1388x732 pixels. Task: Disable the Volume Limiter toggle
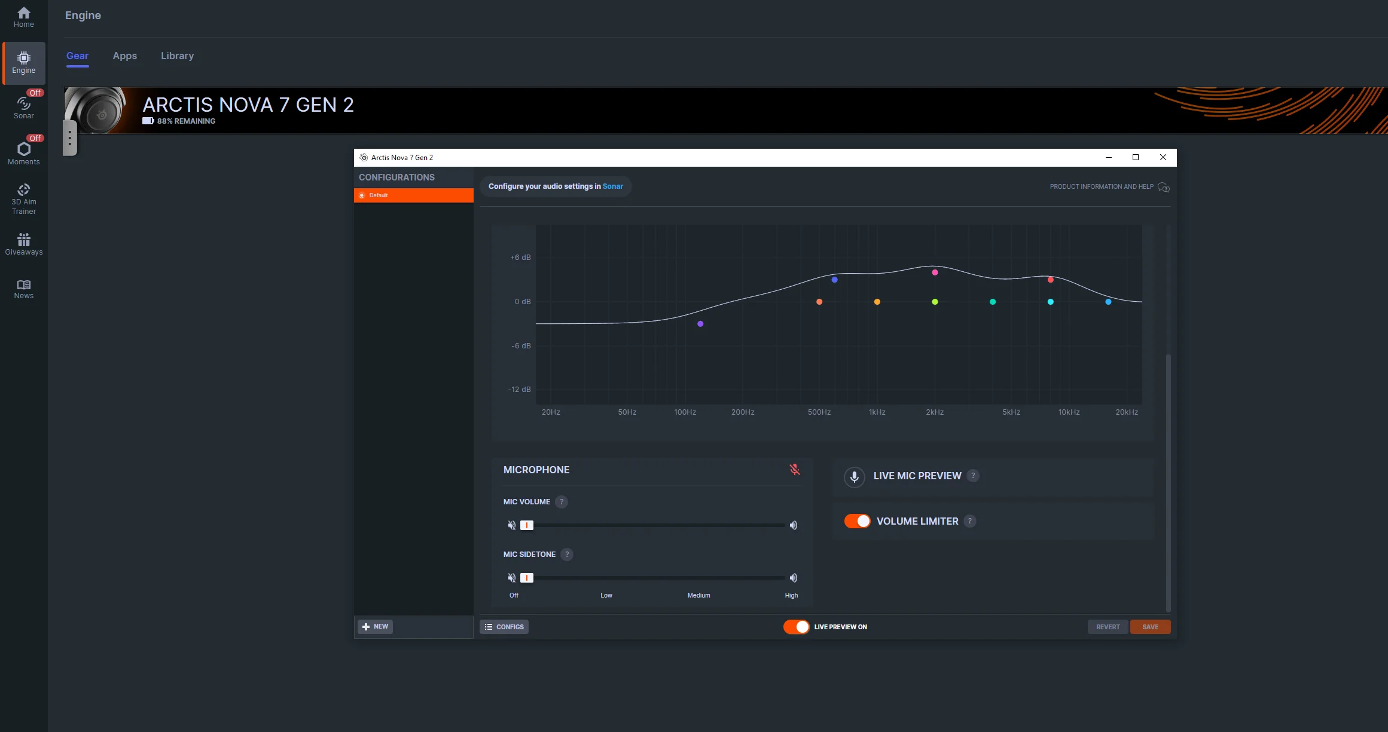click(x=857, y=521)
